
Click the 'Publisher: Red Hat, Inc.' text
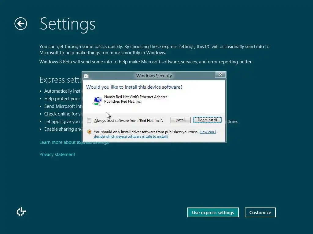click(x=123, y=101)
